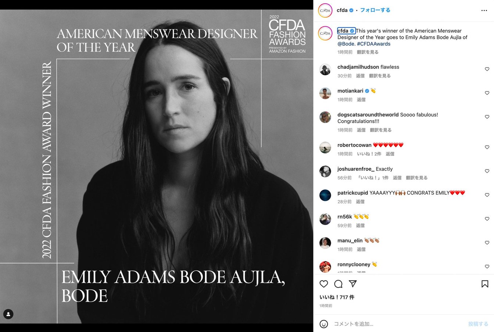The width and height of the screenshot is (494, 332).
Task: Open the emoji picker in the comment box
Action: coord(324,324)
